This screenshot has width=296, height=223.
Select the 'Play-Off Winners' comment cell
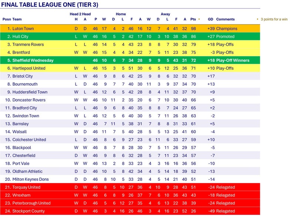(233, 60)
